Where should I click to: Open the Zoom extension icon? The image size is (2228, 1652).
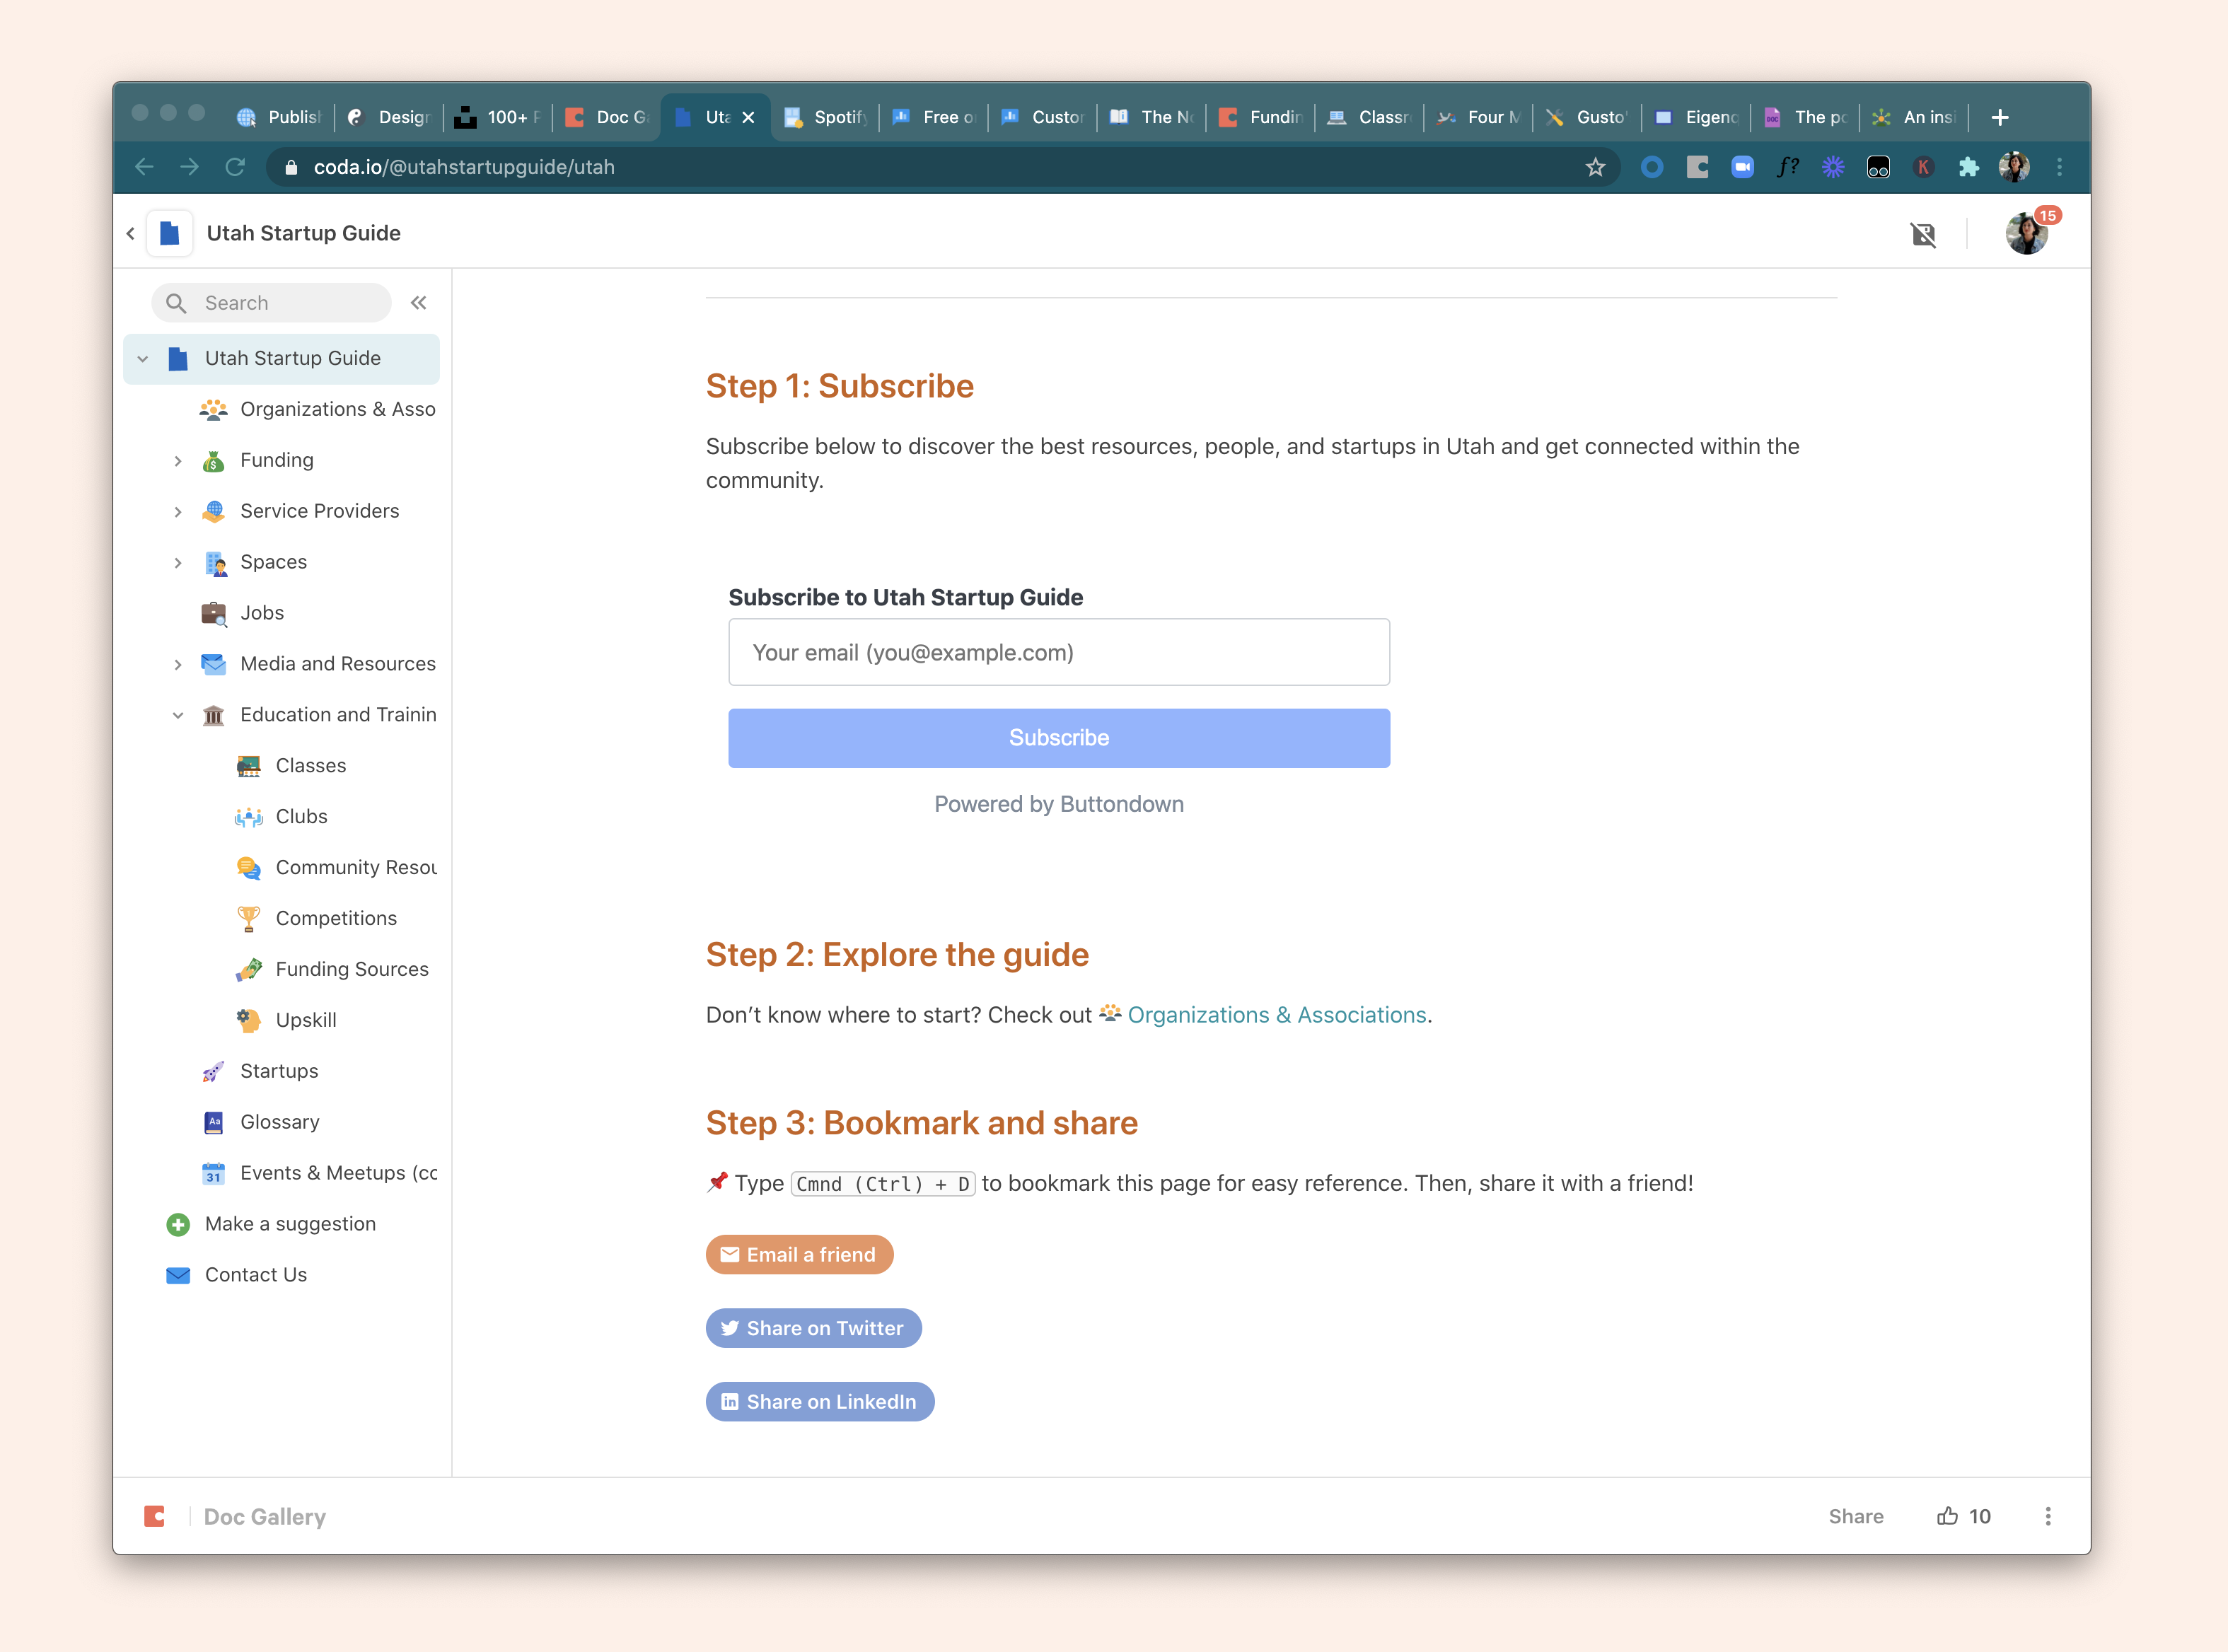(1742, 167)
